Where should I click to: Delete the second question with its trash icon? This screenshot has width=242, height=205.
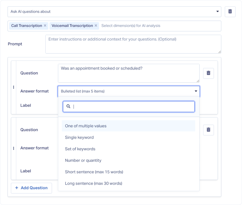209,130
